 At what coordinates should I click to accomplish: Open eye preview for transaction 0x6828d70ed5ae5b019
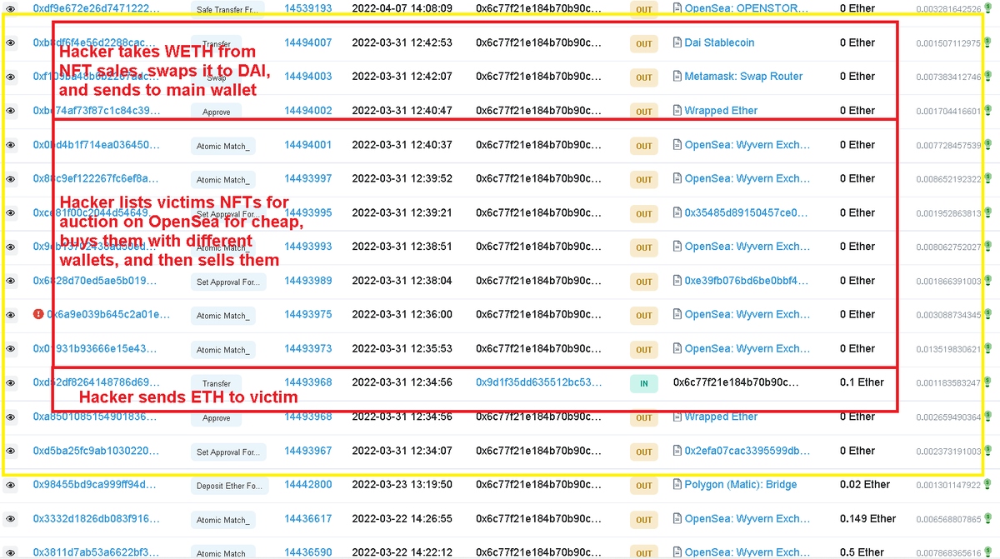tap(11, 281)
